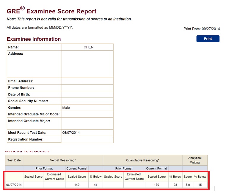Click the analytical writing score 3.0
226x193 pixels.
point(188,185)
